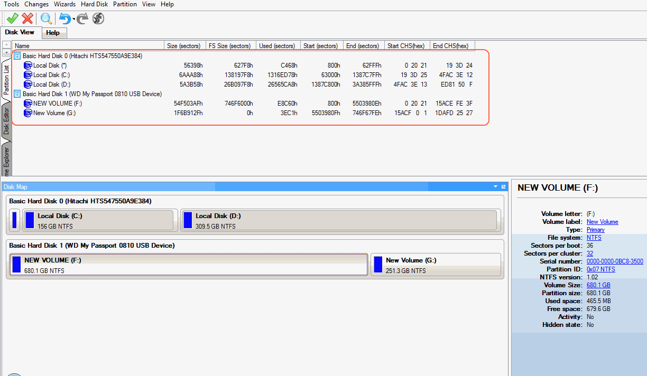Redo operation using the gray arrow icon
The height and width of the screenshot is (376, 647).
pos(82,19)
